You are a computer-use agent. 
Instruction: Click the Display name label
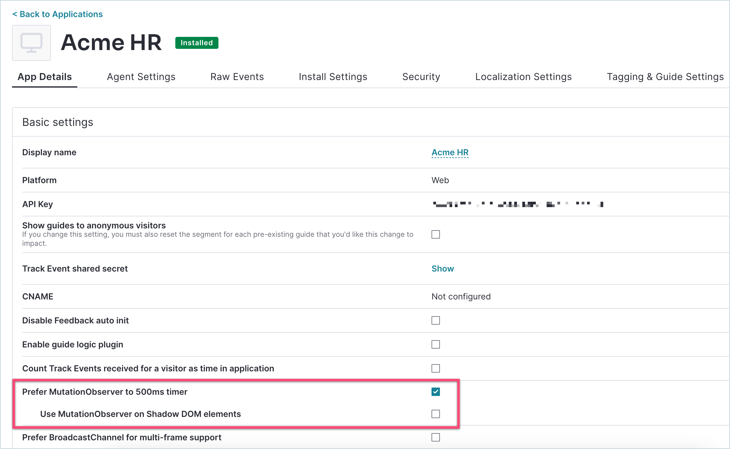click(49, 153)
